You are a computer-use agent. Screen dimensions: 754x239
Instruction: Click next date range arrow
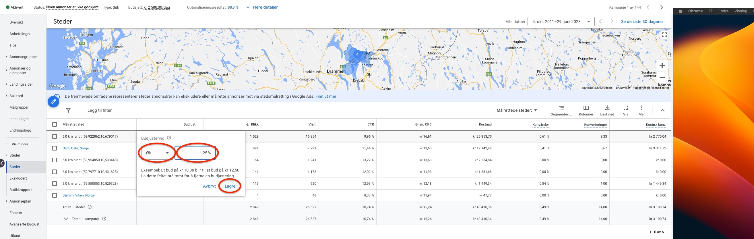[612, 21]
